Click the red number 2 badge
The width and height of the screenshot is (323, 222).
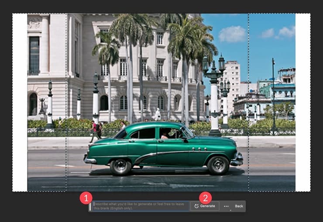[205, 198]
